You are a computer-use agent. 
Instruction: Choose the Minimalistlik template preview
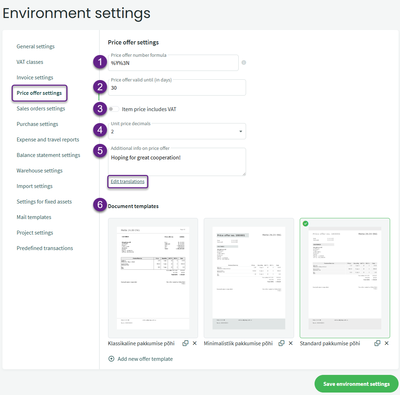[249, 278]
